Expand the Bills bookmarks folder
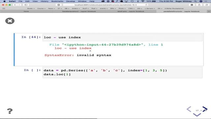Image resolution: width=211 pixels, height=119 pixels. pyautogui.click(x=113, y=9)
